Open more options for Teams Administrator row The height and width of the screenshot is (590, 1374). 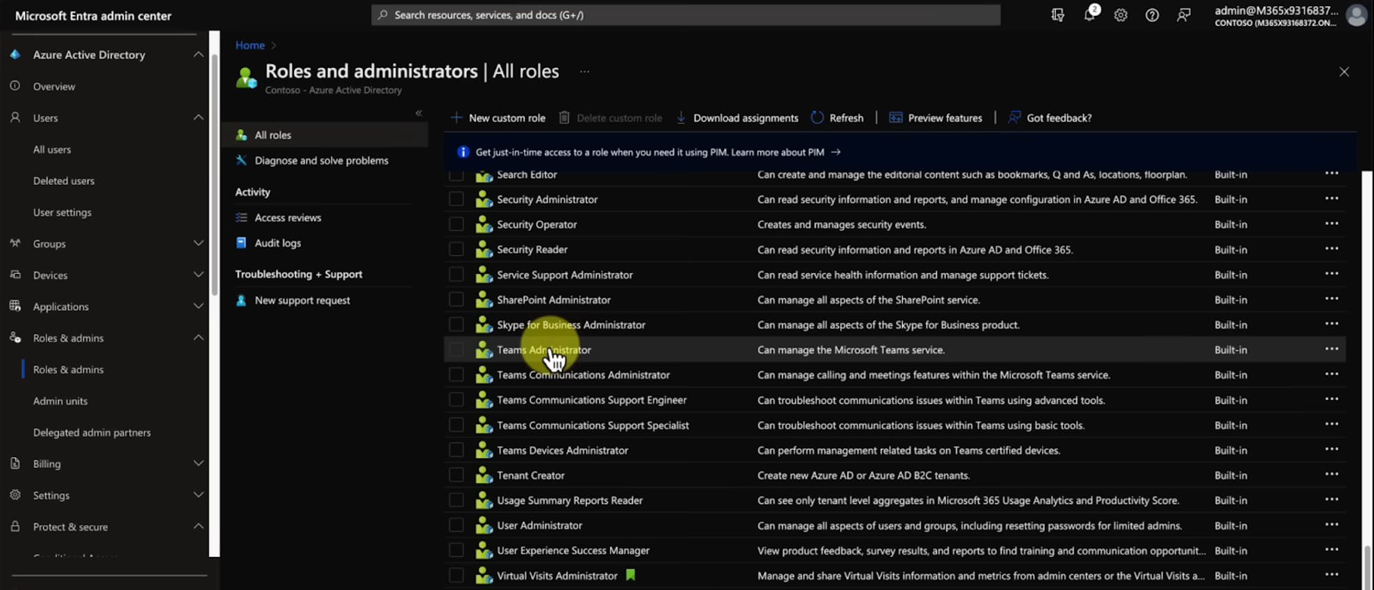click(x=1331, y=349)
